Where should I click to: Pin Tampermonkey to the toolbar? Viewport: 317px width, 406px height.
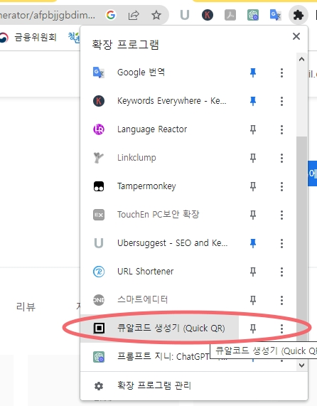(x=253, y=186)
